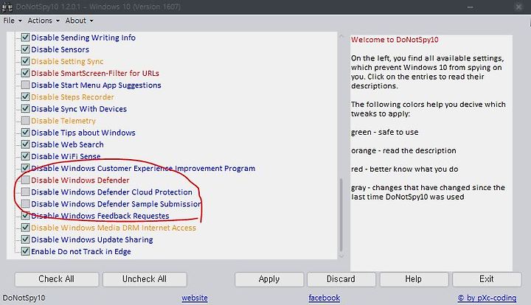Image resolution: width=531 pixels, height=305 pixels.
Task: Open the File menu
Action: click(x=13, y=21)
